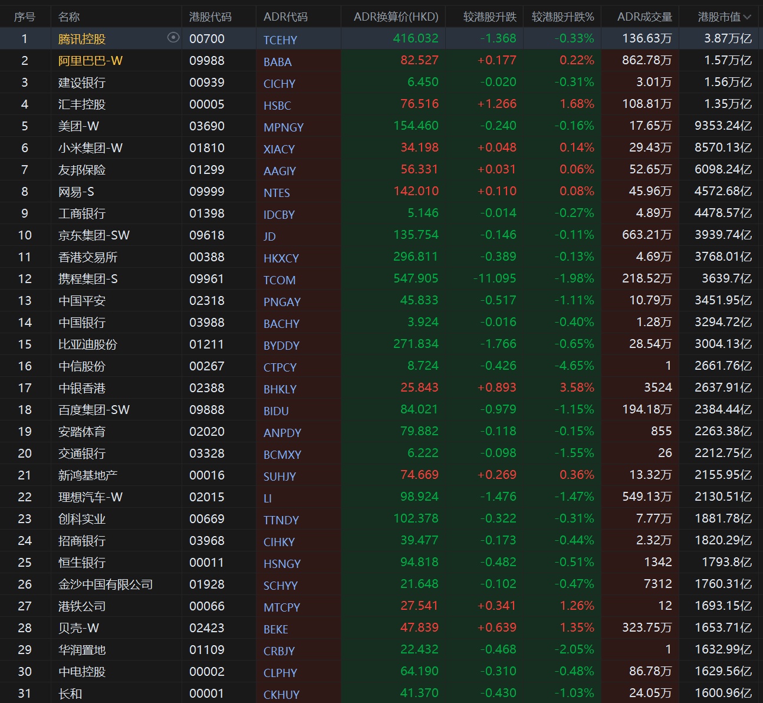Select the 招商银行 stock name
This screenshot has height=703, width=763.
[x=82, y=541]
